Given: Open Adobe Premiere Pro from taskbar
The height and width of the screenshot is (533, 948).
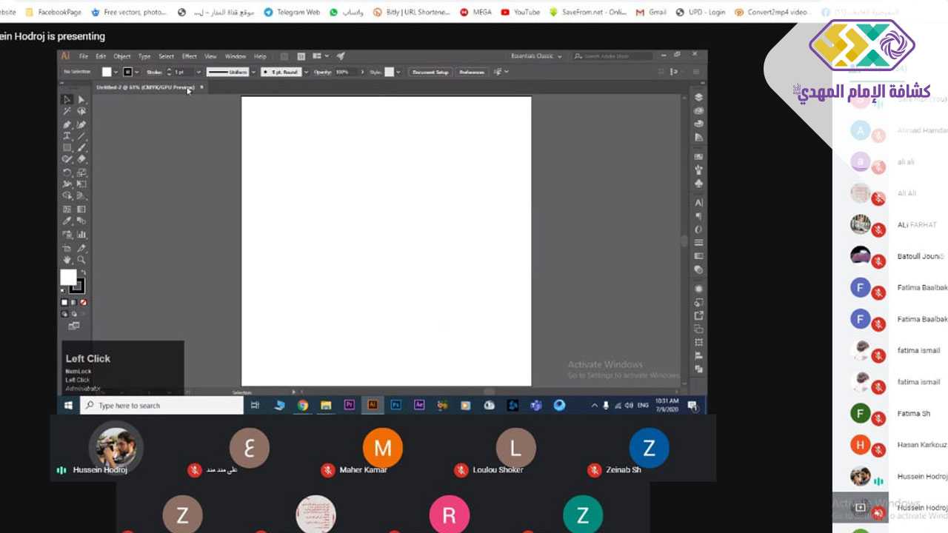Looking at the screenshot, I should point(349,405).
